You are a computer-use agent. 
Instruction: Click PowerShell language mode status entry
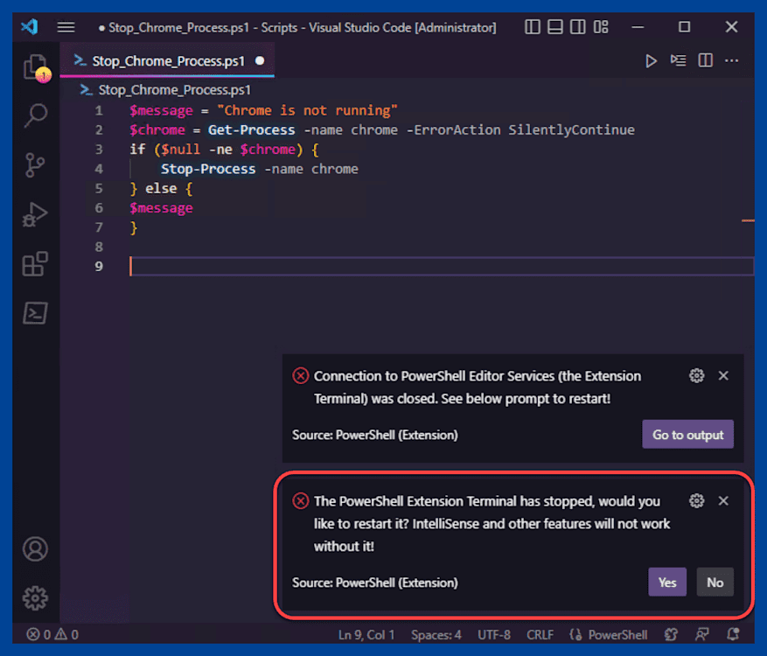click(x=617, y=634)
